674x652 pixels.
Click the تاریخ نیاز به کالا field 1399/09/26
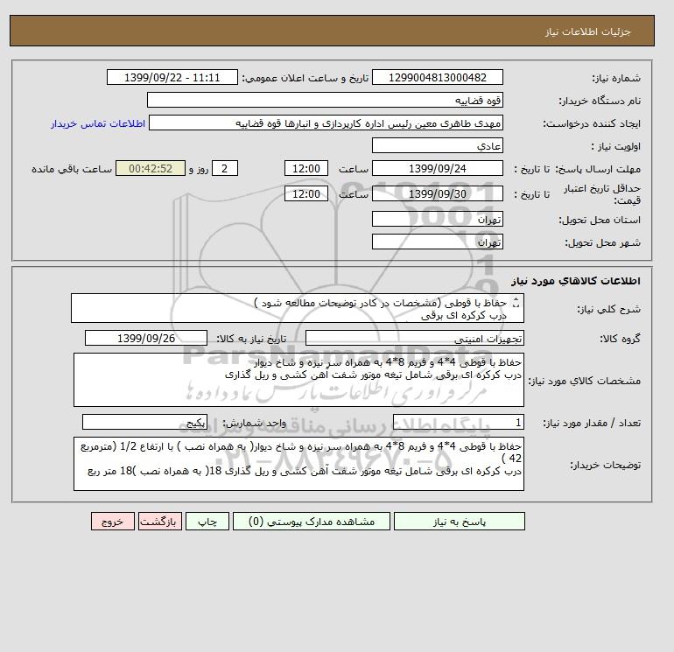tap(146, 339)
